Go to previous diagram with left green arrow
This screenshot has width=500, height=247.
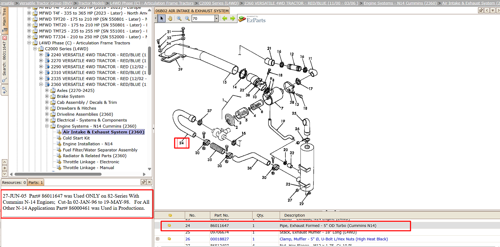coord(225,19)
